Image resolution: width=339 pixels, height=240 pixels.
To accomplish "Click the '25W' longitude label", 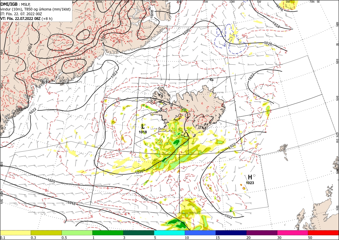I will (x=153, y=1).
